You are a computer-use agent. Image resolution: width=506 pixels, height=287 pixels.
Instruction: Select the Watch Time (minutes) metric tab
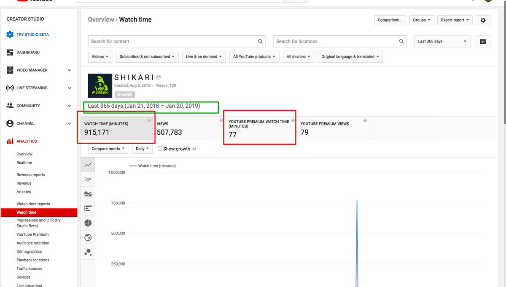pyautogui.click(x=117, y=128)
